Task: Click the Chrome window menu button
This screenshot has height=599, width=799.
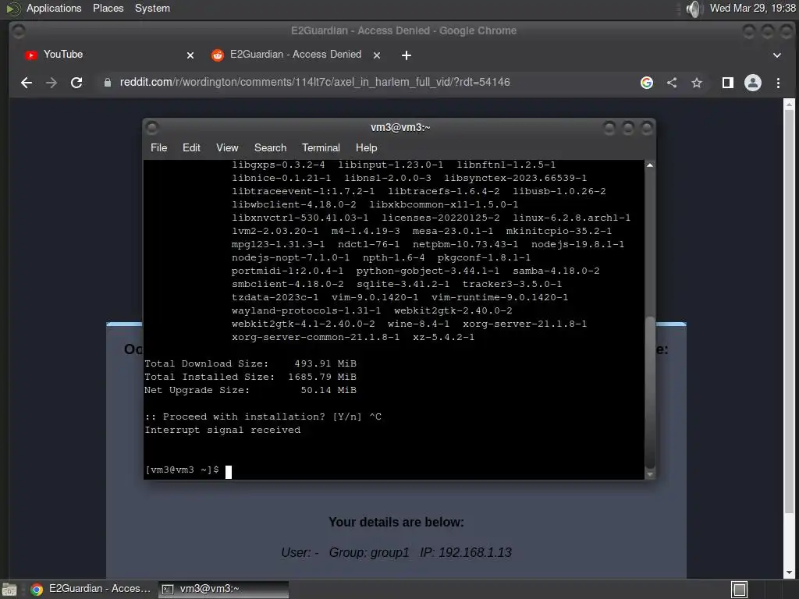Action: 19,31
